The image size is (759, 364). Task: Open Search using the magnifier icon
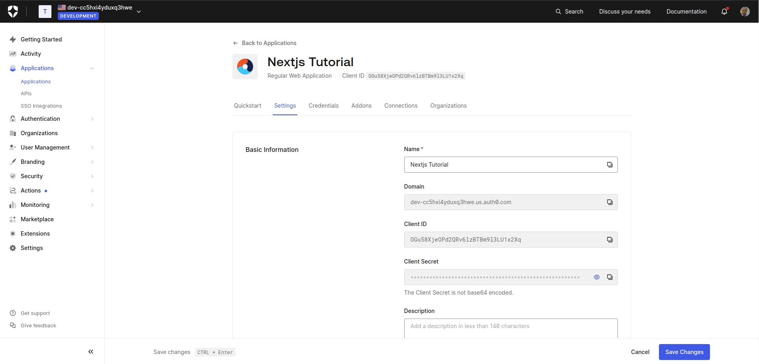pos(558,11)
